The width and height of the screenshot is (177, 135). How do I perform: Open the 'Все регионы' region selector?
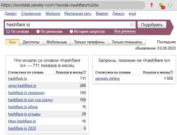point(125,31)
